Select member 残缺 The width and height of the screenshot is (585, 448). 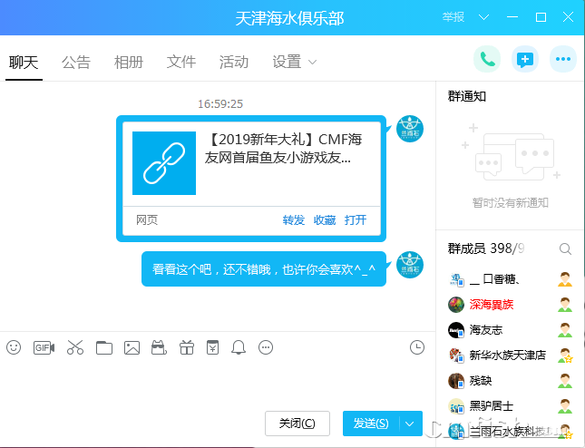coord(510,381)
